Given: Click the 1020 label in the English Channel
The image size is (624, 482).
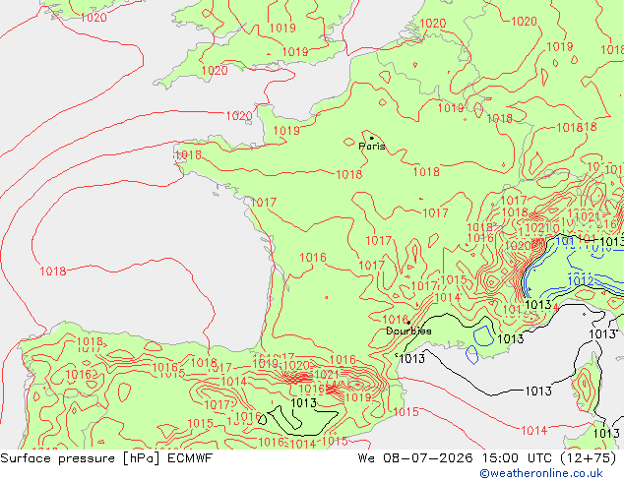Looking at the screenshot, I should coord(239,116).
